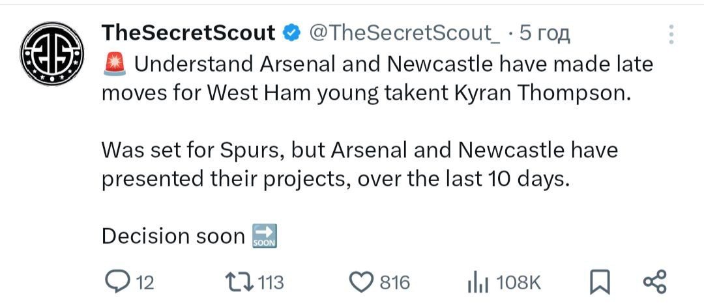Click the SOON arrow emoji

click(264, 236)
